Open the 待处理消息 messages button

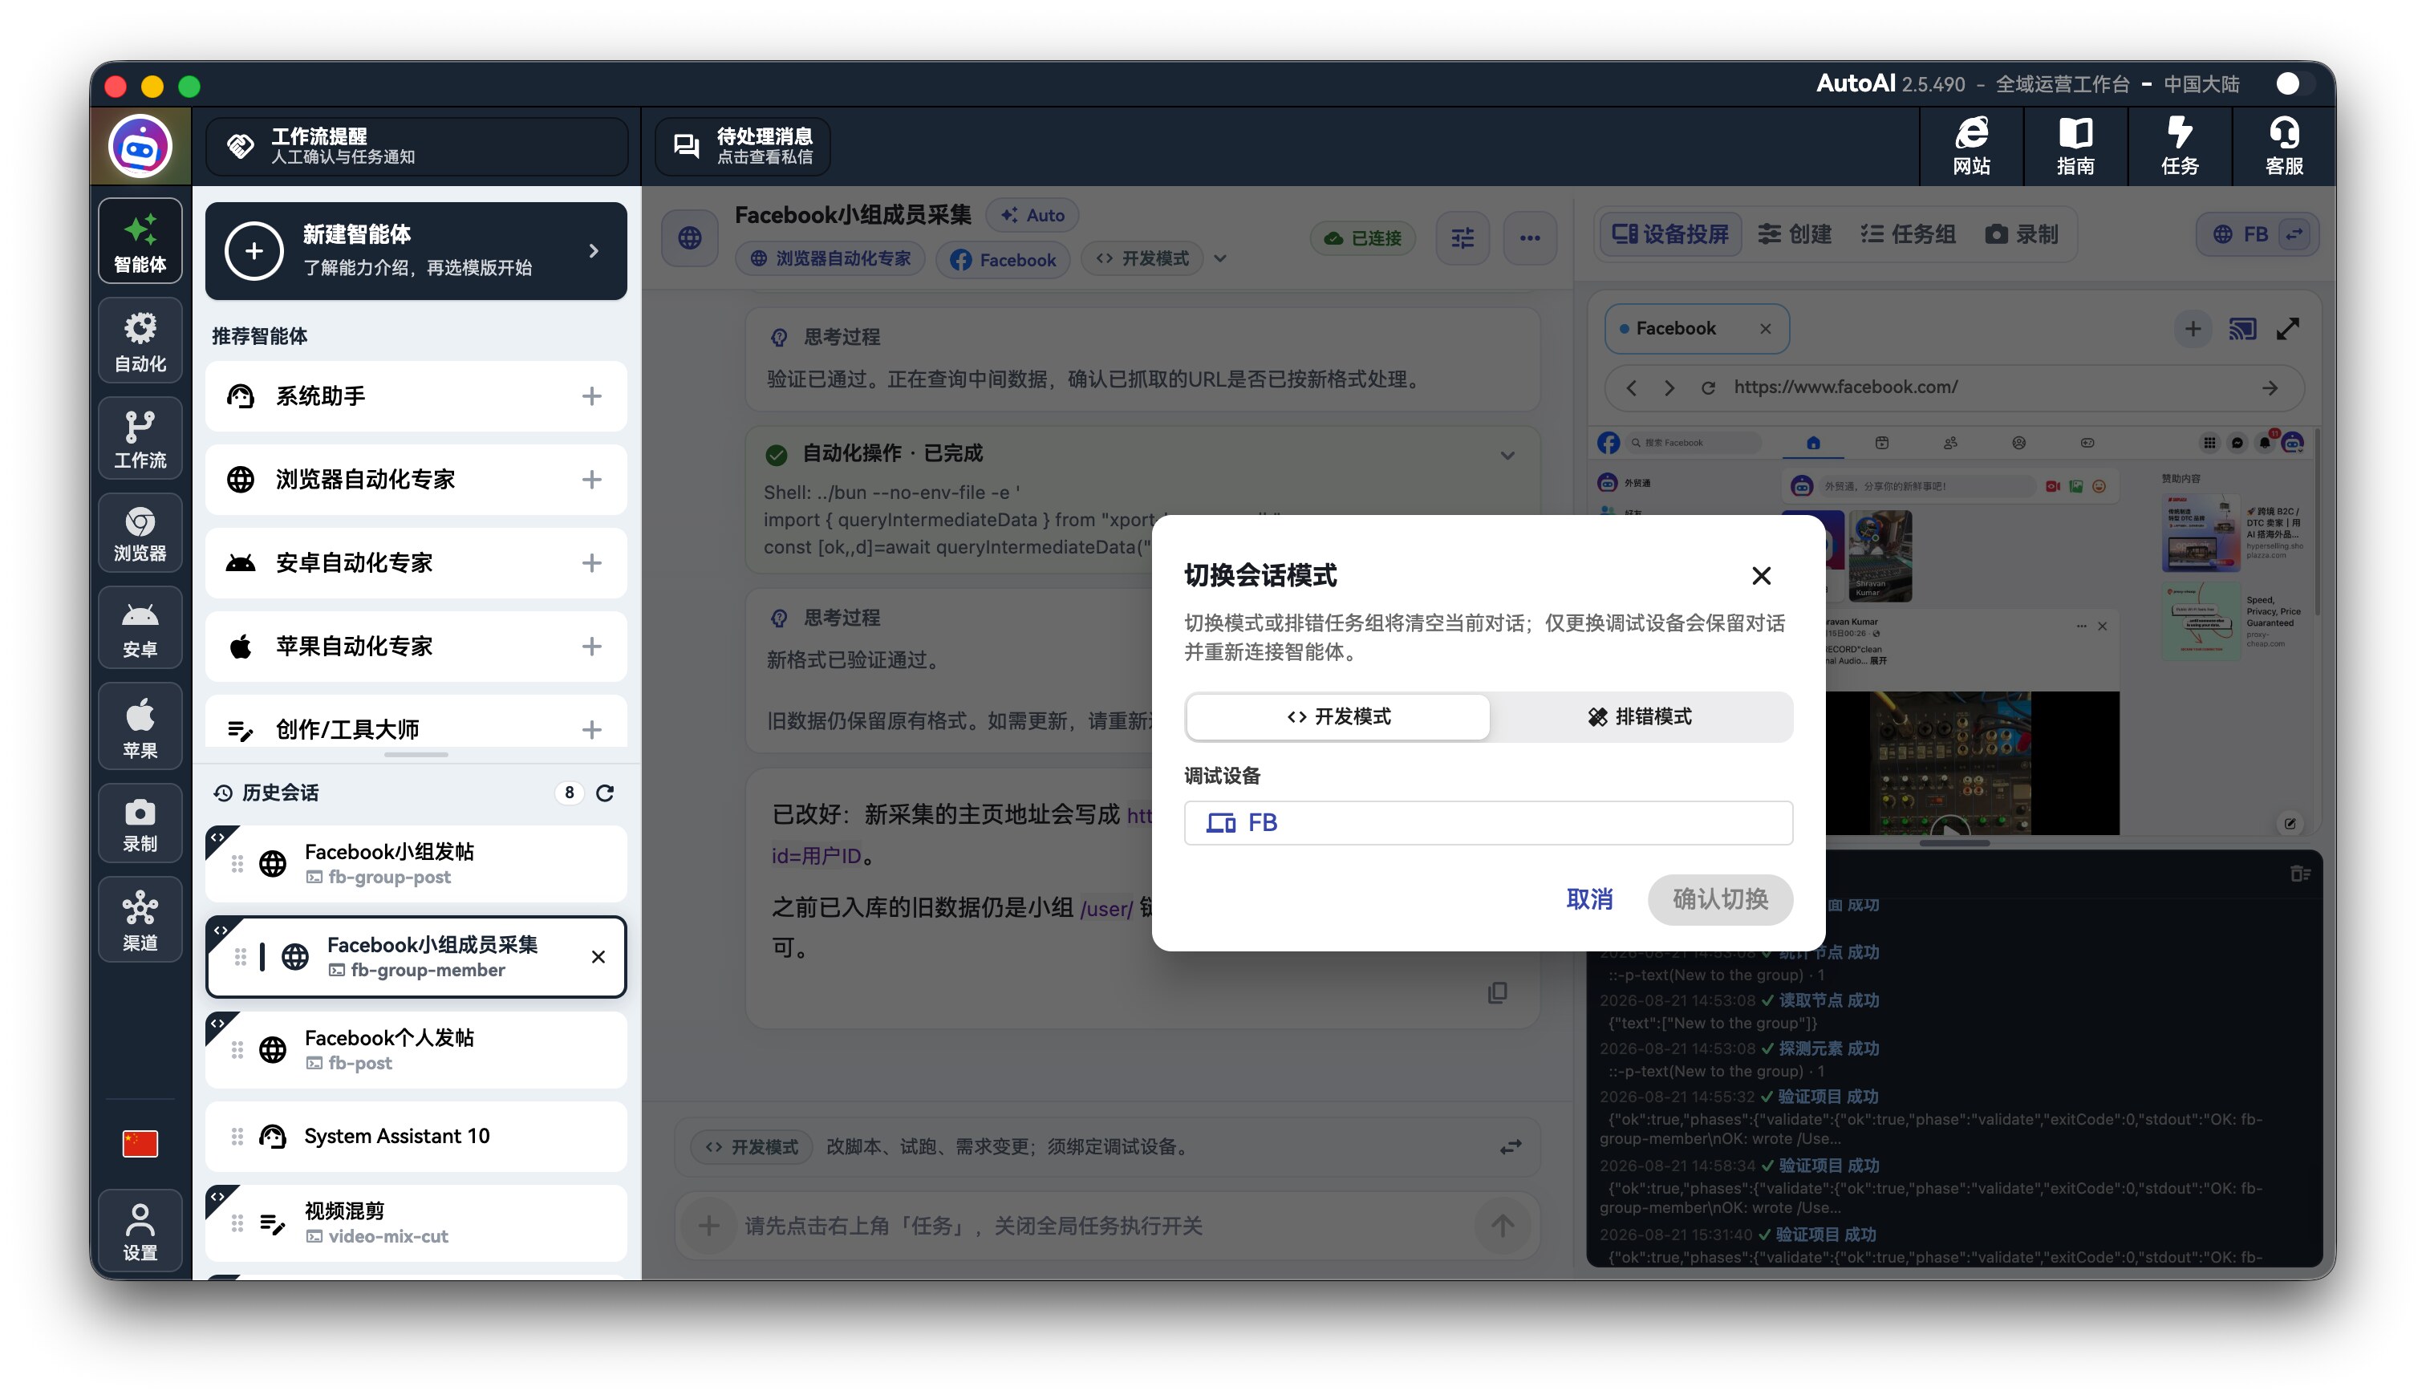click(743, 147)
